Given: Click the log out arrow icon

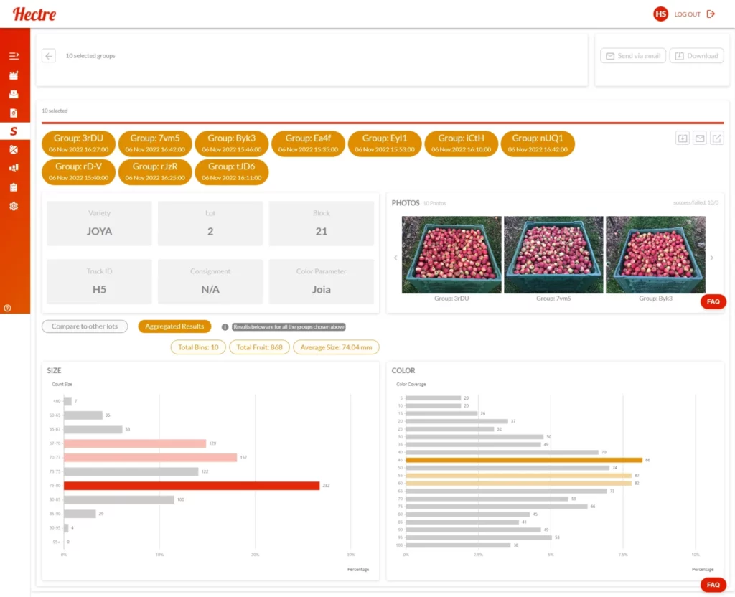Looking at the screenshot, I should (x=711, y=14).
